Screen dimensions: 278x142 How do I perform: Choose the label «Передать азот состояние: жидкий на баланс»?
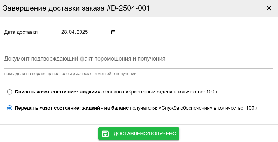click(72, 108)
